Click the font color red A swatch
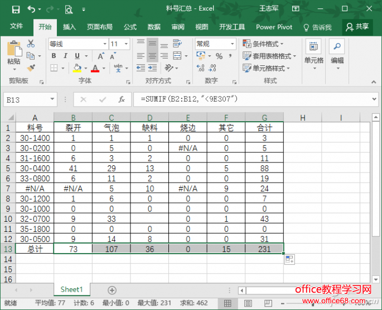 [94, 68]
